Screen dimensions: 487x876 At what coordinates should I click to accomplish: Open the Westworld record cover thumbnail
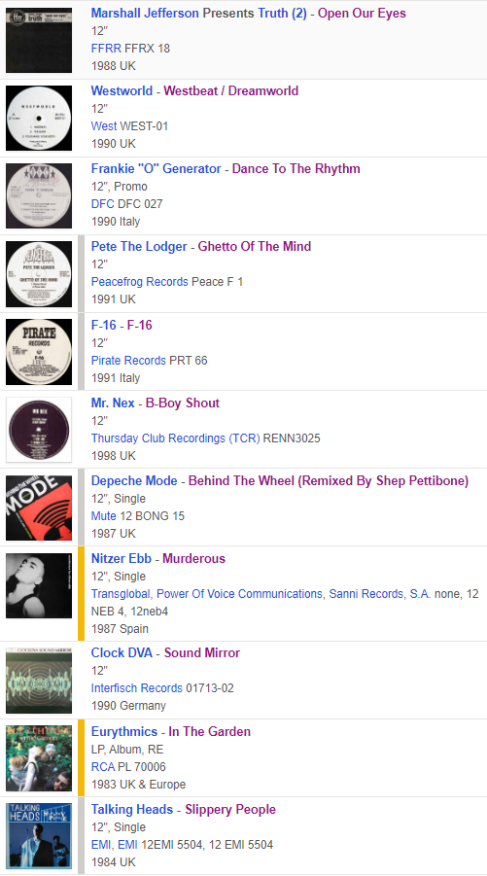[x=39, y=118]
